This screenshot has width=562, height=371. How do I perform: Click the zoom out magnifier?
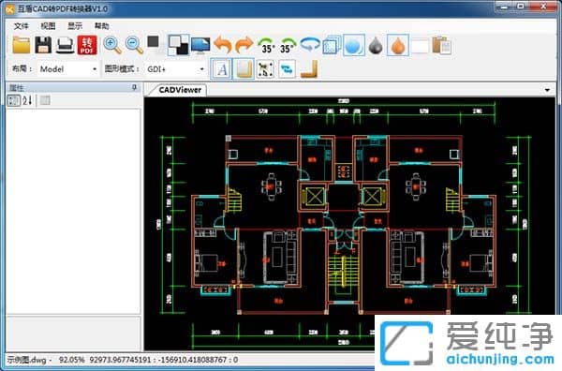pyautogui.click(x=134, y=45)
